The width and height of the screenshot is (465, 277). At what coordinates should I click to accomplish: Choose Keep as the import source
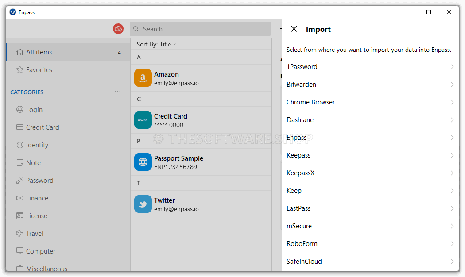370,191
